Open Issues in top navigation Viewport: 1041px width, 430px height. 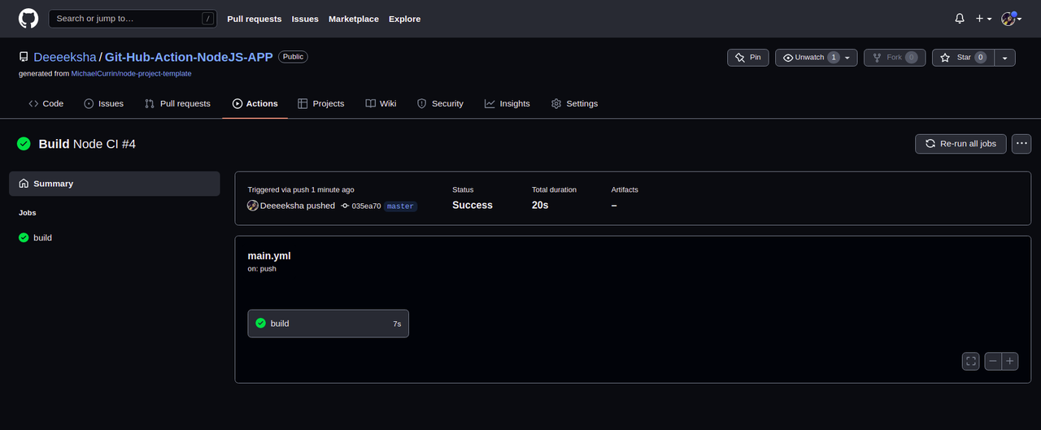[x=305, y=19]
